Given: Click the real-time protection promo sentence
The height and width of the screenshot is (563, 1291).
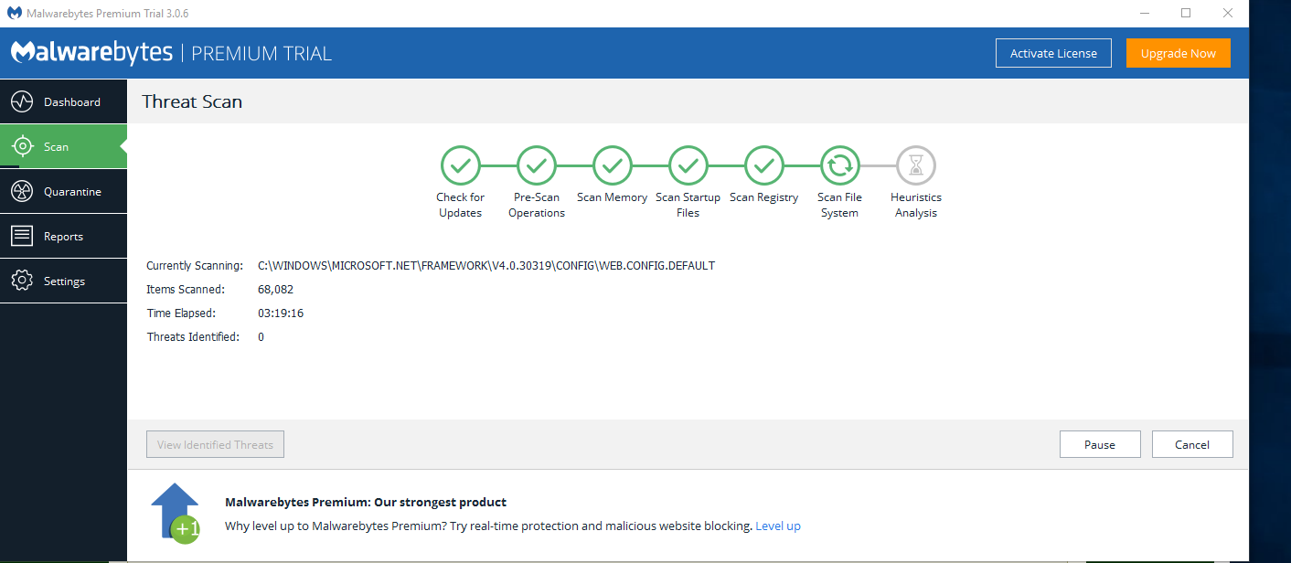Looking at the screenshot, I should (488, 526).
